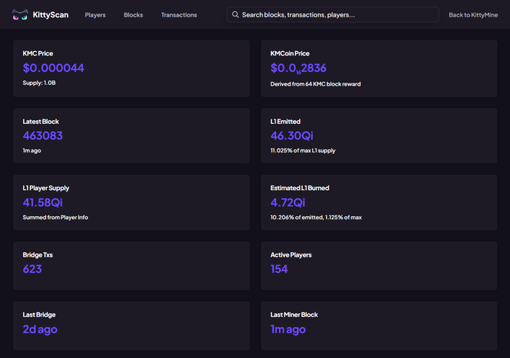Image resolution: width=510 pixels, height=358 pixels.
Task: Click Bridge Txs count 623
Action: click(x=32, y=269)
